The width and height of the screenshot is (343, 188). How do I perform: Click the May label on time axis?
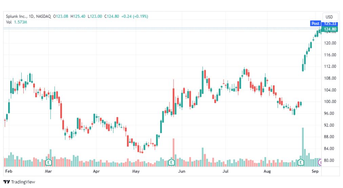136,171
